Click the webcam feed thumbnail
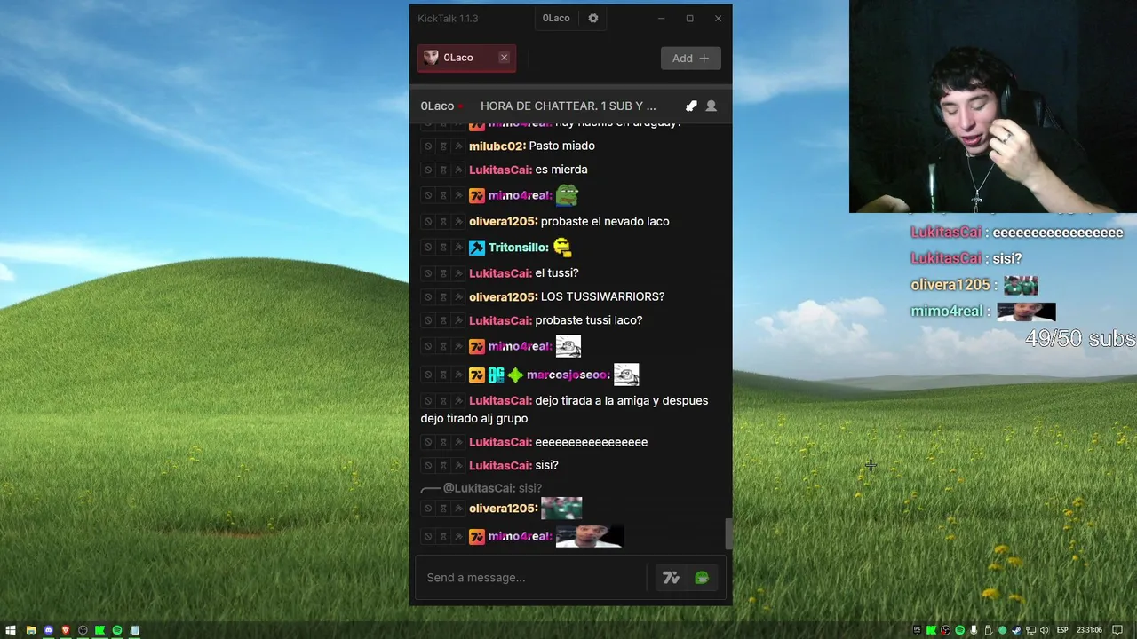The width and height of the screenshot is (1137, 639). point(993,106)
